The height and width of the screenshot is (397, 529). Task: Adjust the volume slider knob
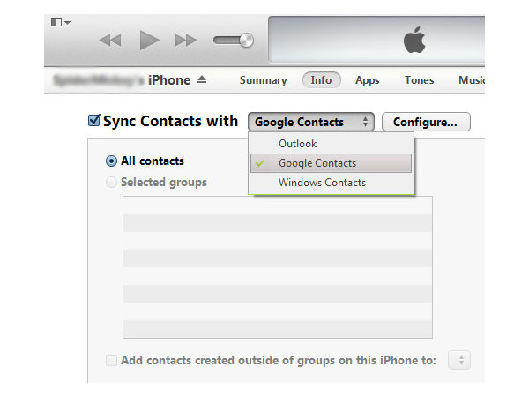click(x=246, y=40)
